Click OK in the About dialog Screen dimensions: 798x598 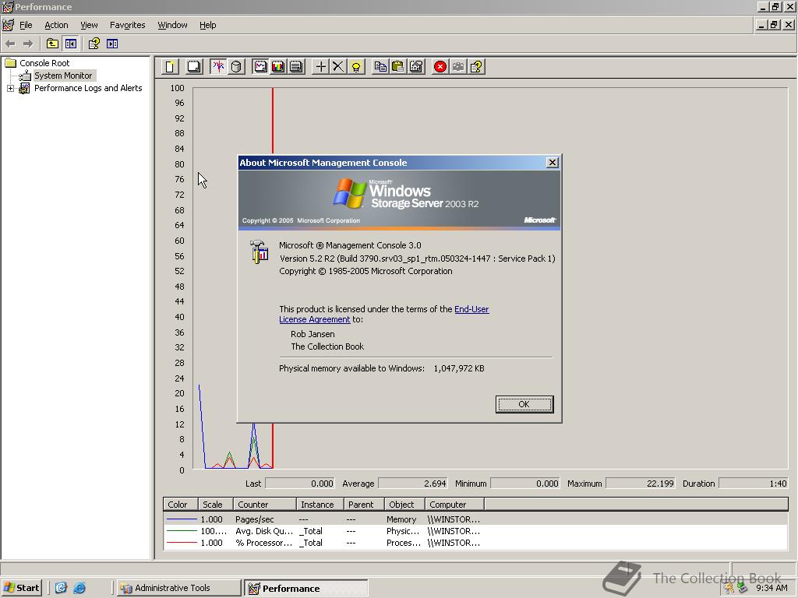[x=524, y=404]
